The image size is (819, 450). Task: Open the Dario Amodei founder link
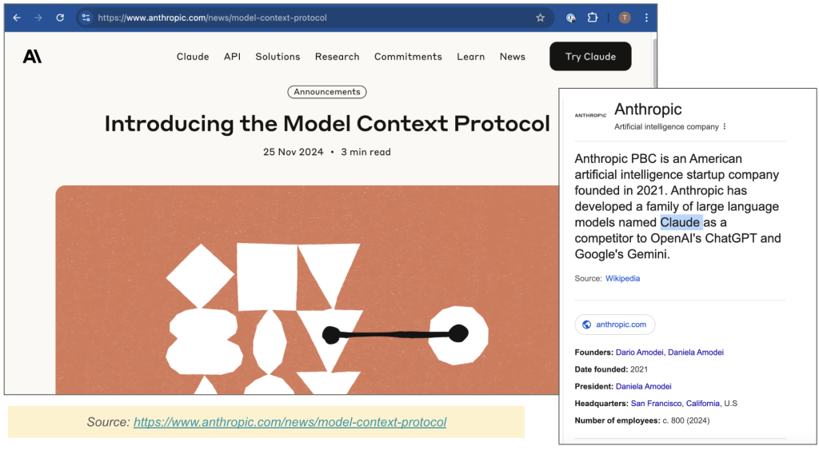pyautogui.click(x=640, y=352)
